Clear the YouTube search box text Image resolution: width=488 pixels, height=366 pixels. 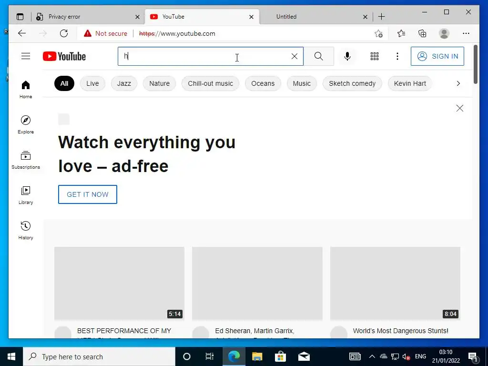pyautogui.click(x=295, y=56)
